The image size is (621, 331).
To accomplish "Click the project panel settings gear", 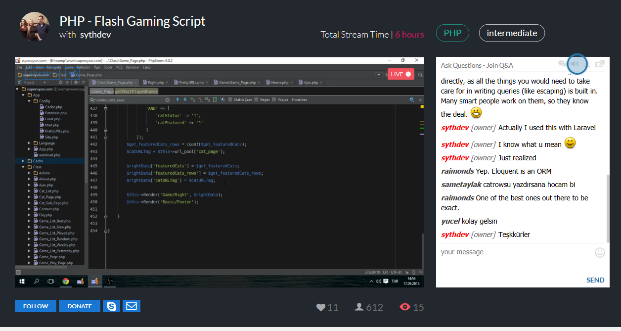I will pyautogui.click(x=76, y=82).
